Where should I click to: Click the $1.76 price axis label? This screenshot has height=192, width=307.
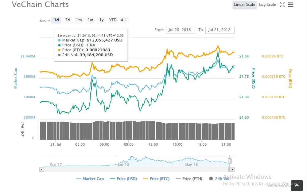pos(244,76)
